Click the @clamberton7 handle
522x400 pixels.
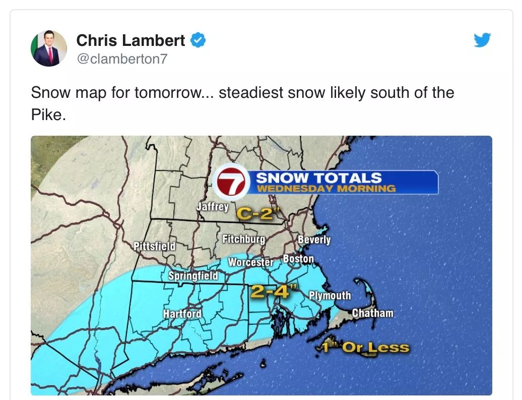(121, 59)
